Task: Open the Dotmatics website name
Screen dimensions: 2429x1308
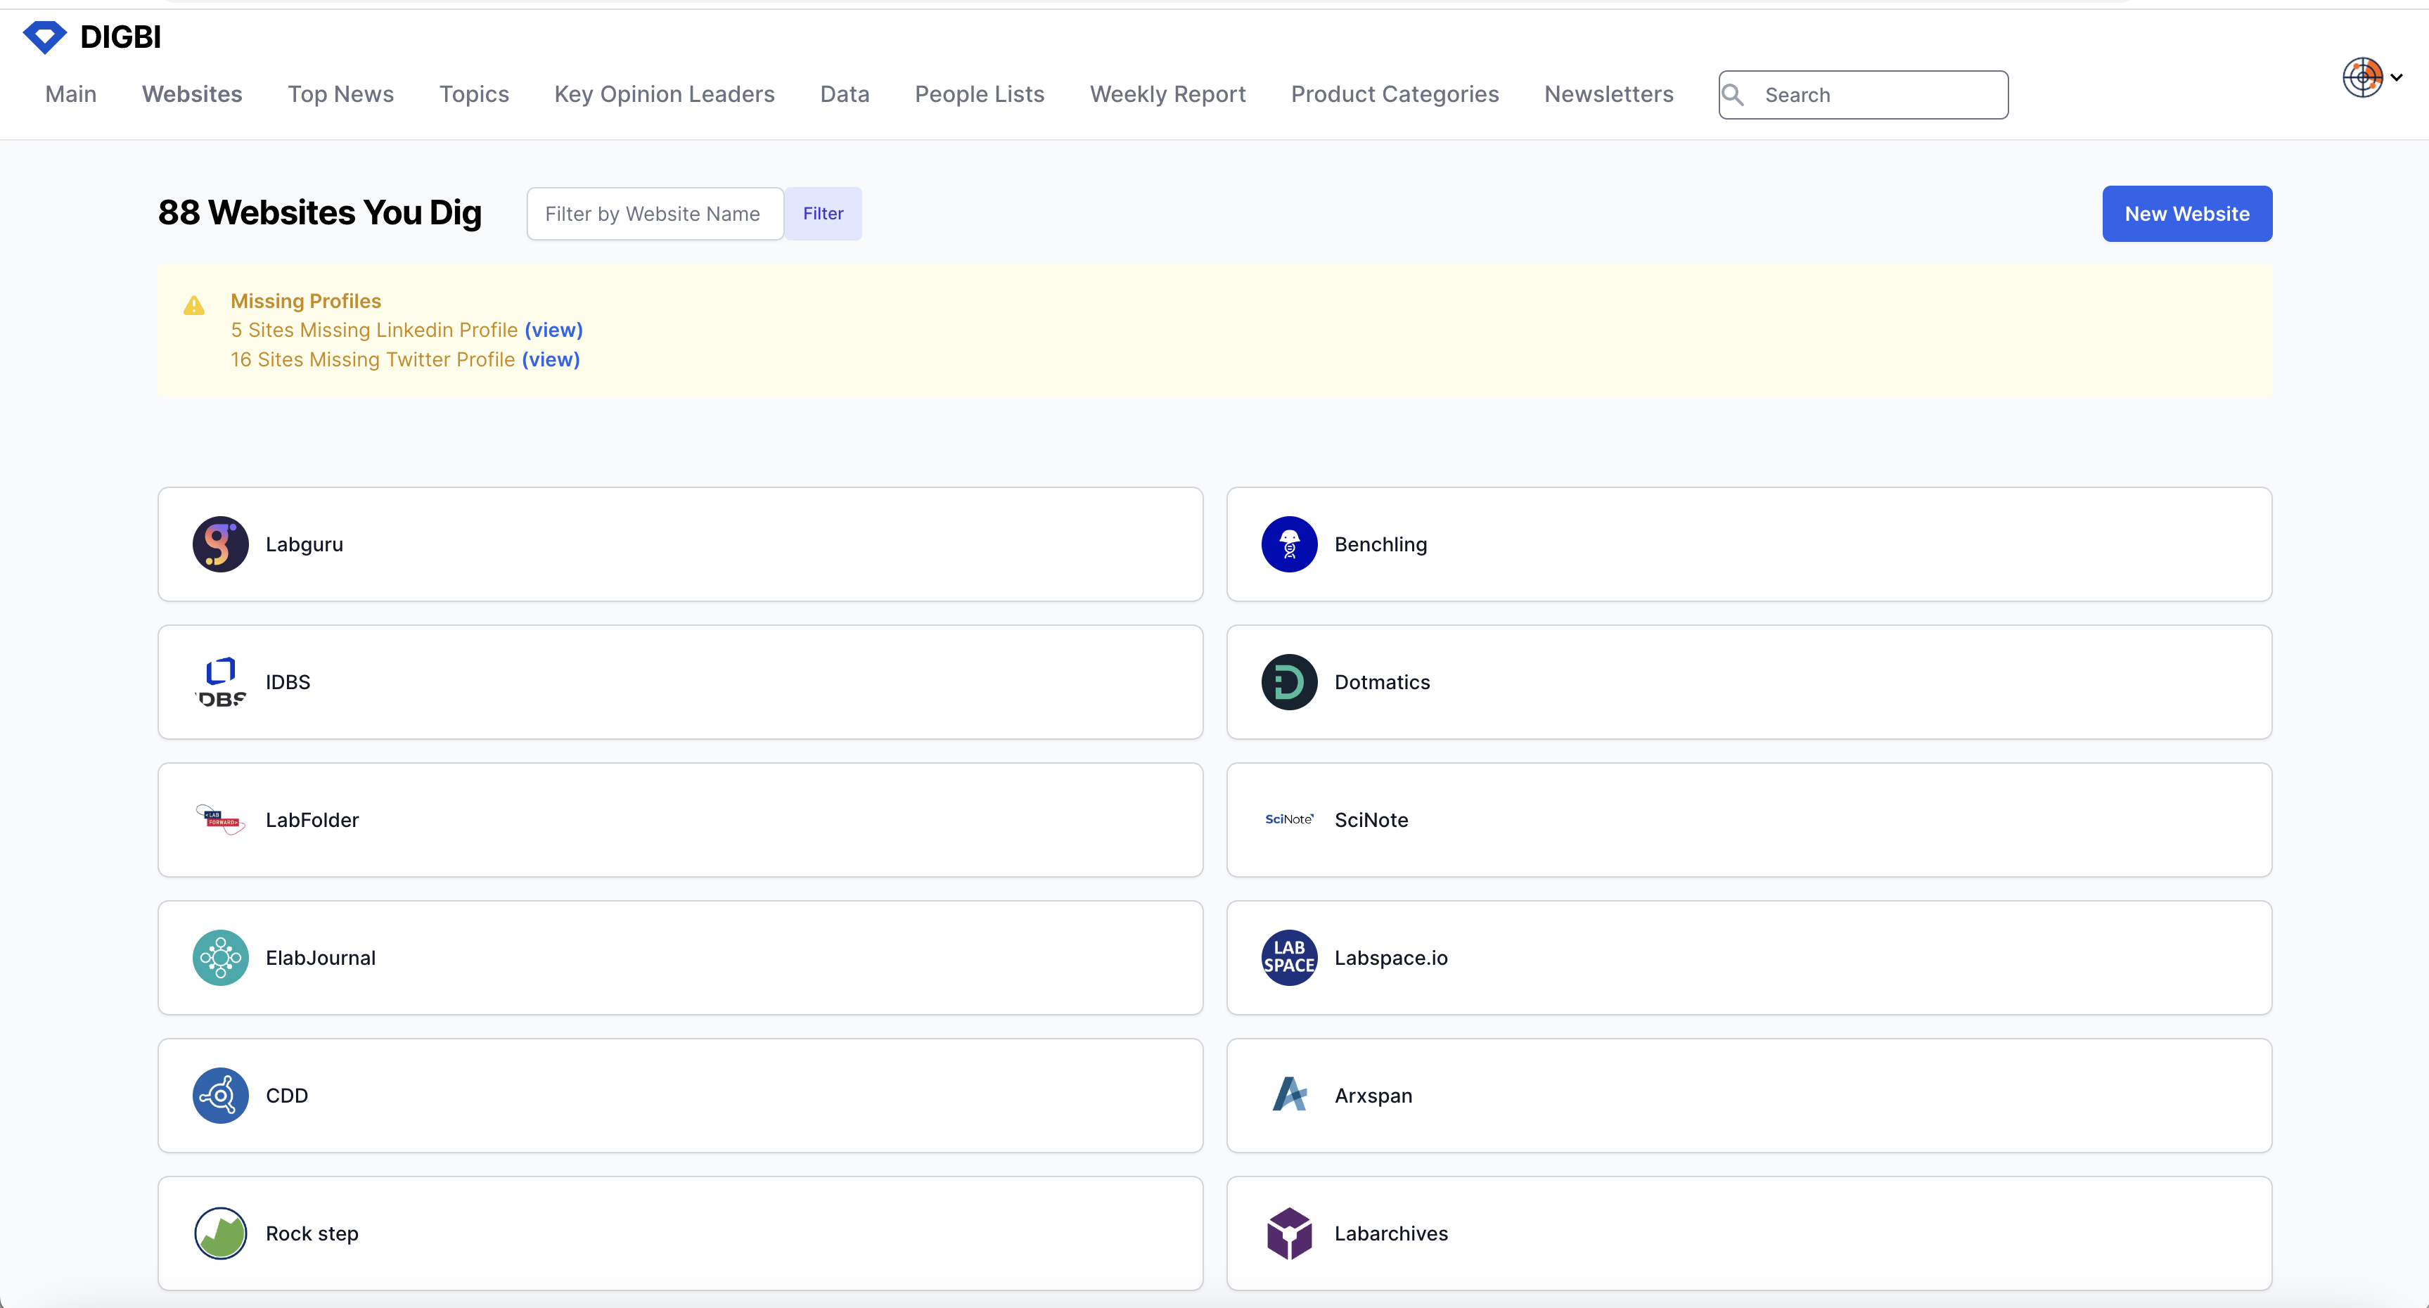Action: (x=1381, y=682)
